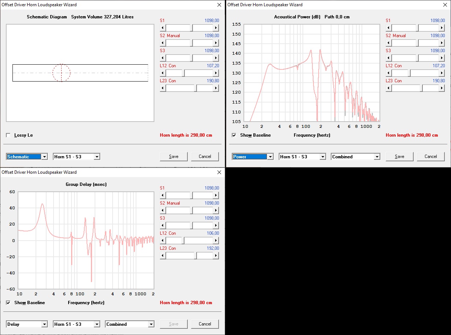Click S2 slider right arrow in Schematic window
Screen dimensions: 451x335
[x=216, y=43]
